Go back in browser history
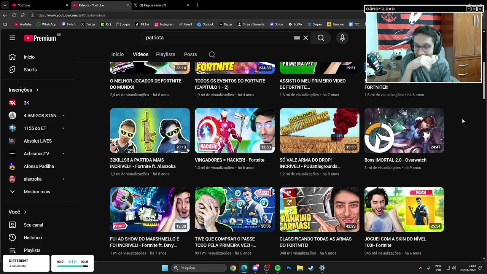 (x=5, y=15)
